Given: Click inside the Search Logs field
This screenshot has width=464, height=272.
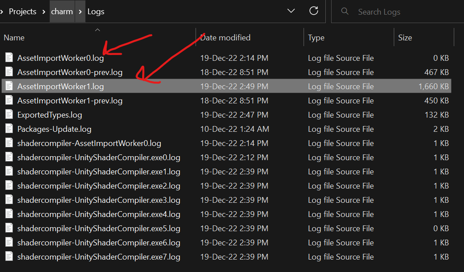Looking at the screenshot, I should click(x=391, y=11).
